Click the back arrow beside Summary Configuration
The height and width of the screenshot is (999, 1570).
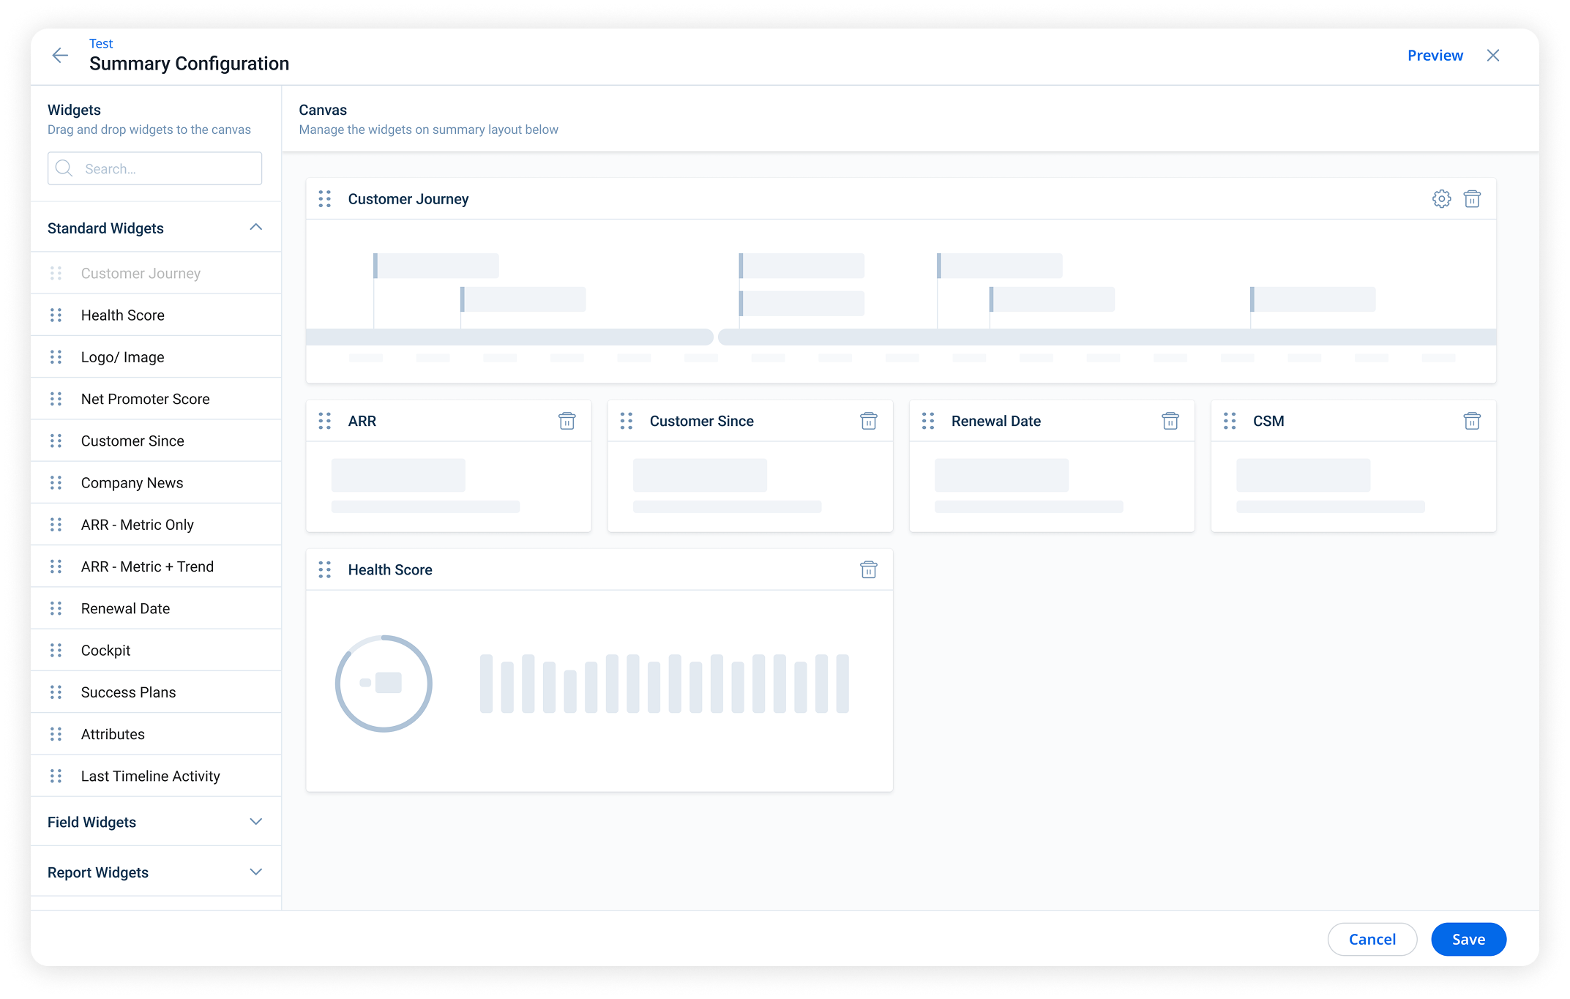tap(60, 55)
